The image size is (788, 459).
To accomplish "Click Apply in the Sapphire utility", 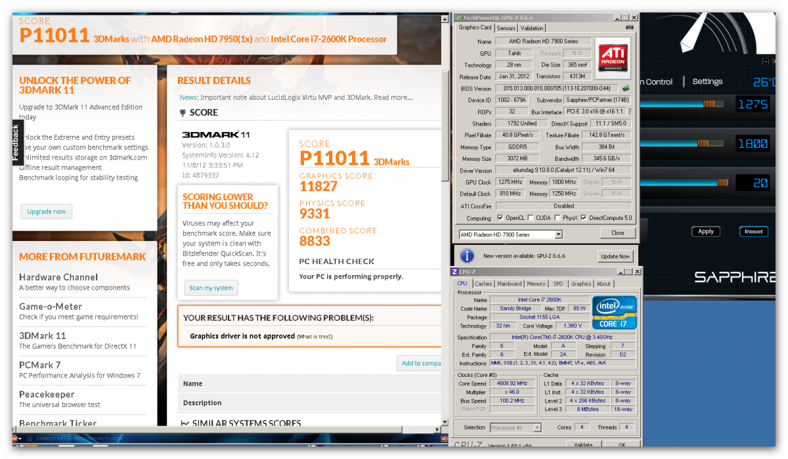I will pyautogui.click(x=706, y=231).
